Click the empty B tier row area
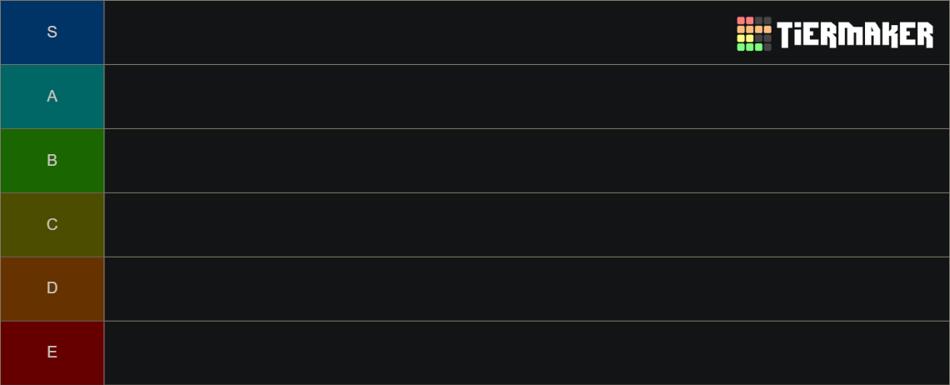The image size is (950, 385). pos(527,161)
